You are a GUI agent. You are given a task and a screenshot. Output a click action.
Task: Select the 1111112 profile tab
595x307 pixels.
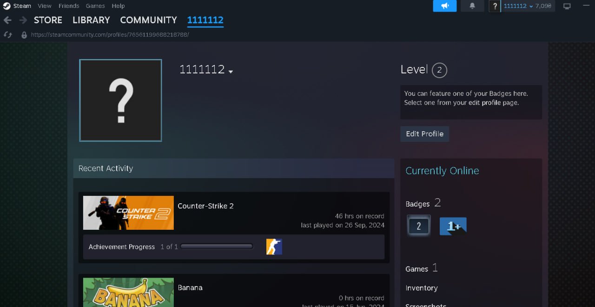[x=205, y=20]
